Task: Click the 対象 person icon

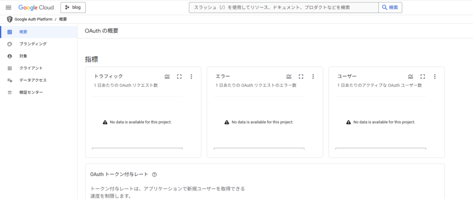Action: click(x=10, y=56)
